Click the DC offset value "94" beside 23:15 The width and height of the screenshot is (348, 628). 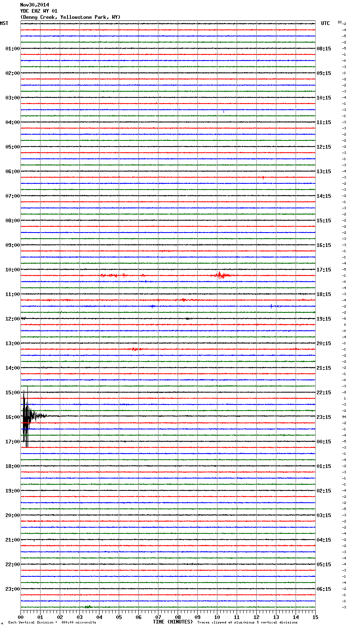tap(344, 417)
